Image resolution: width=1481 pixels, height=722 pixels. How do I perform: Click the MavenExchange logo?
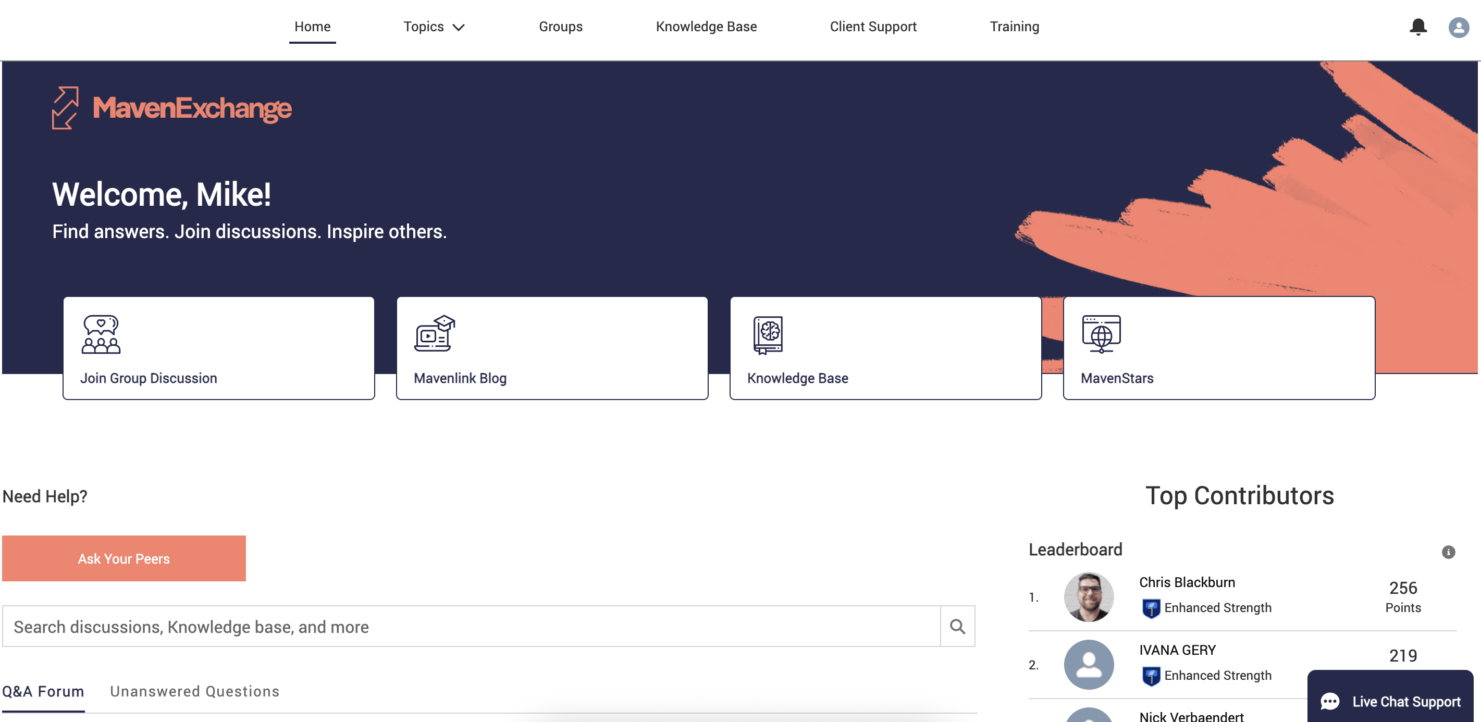(x=172, y=108)
